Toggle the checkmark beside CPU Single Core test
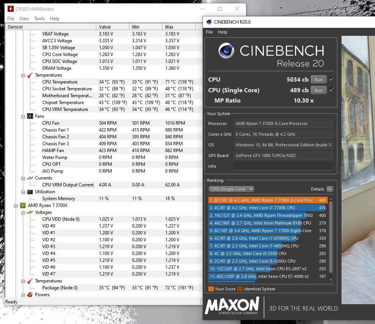The image size is (375, 324). tap(331, 90)
